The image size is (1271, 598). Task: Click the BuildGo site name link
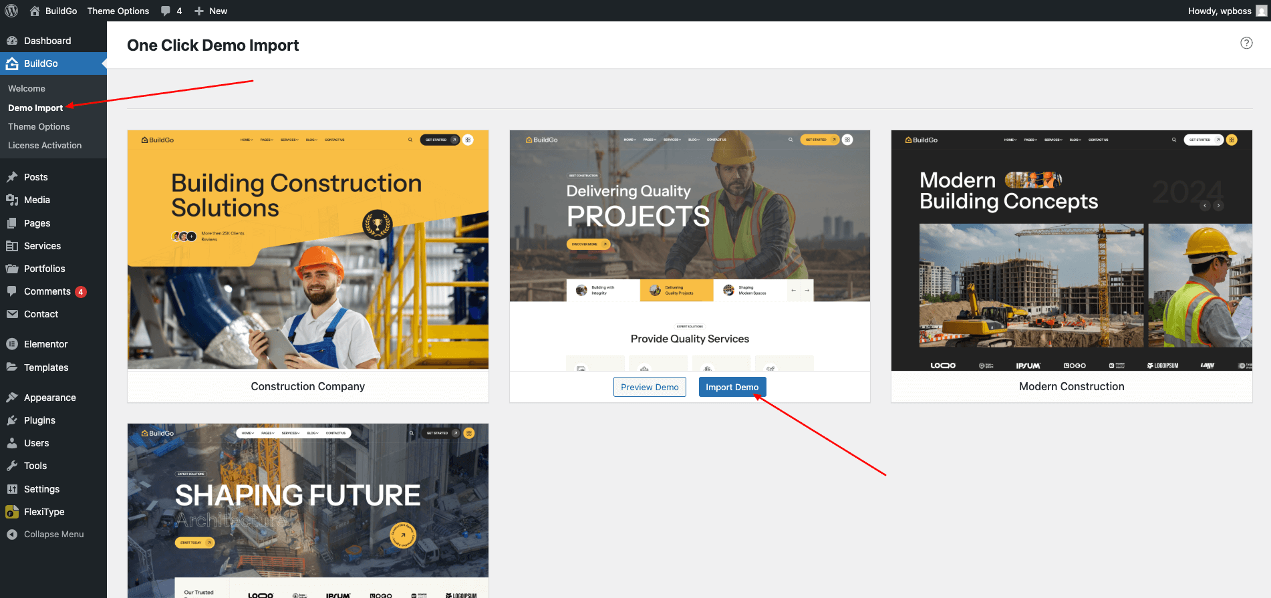61,11
